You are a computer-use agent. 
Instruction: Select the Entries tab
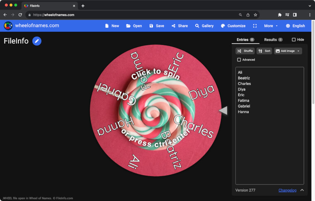pyautogui.click(x=245, y=40)
